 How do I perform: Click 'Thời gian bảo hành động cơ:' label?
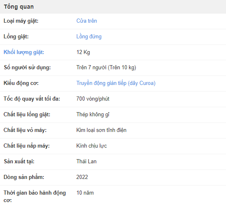35,196
